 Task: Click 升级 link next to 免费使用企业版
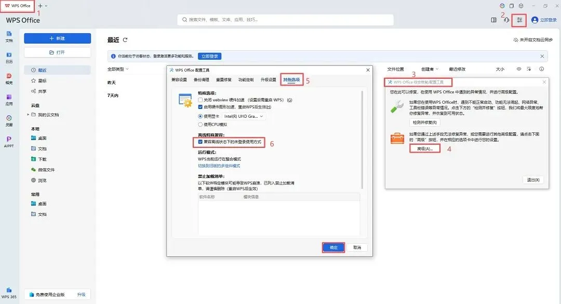(81, 295)
